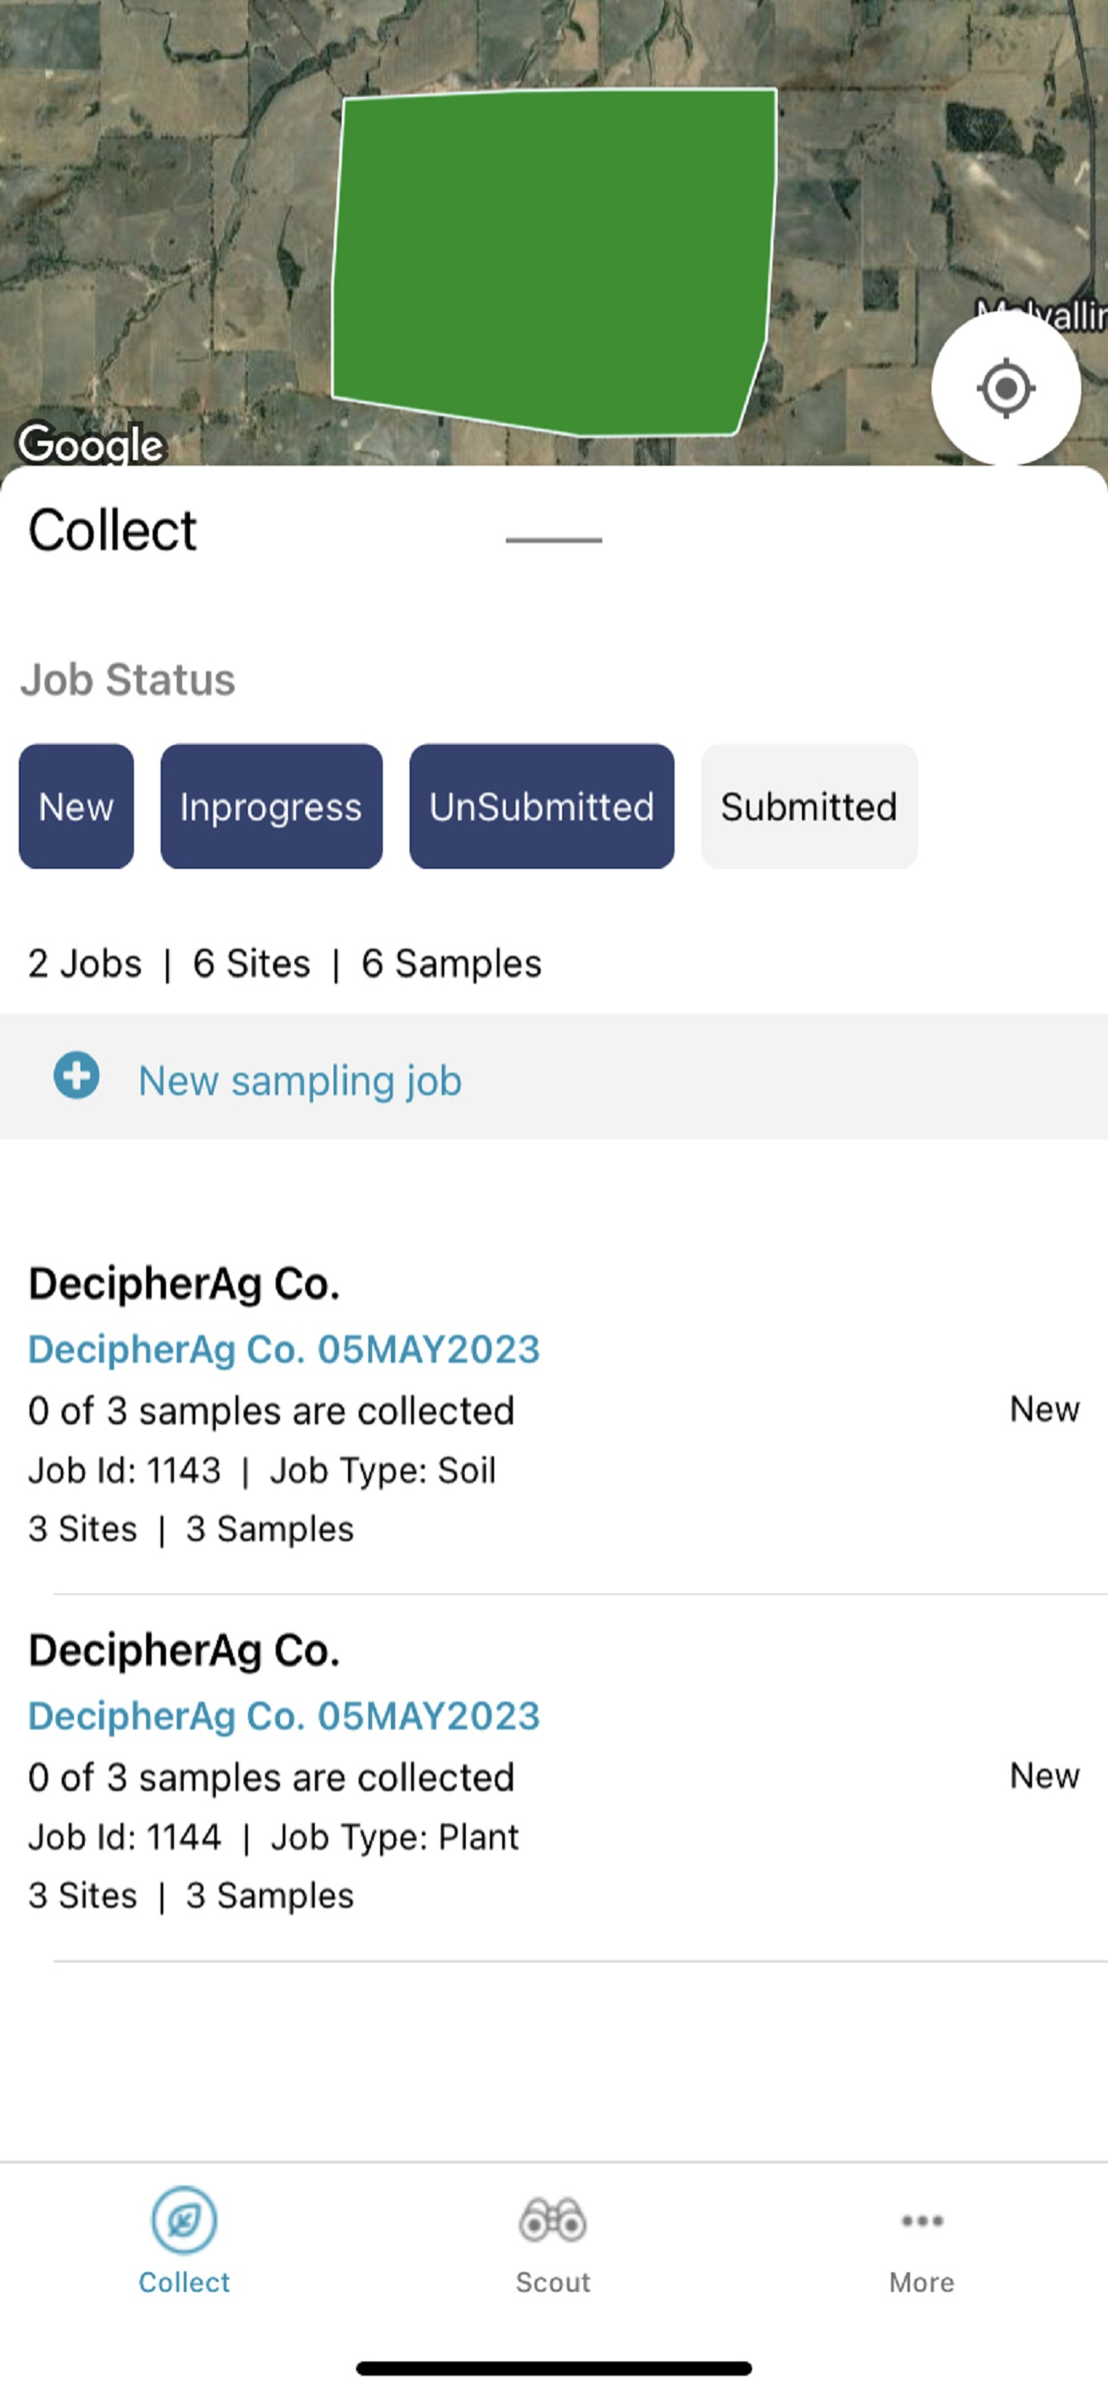Tap the New status of job 1144
Viewport: 1108px width, 2398px height.
click(1045, 1776)
